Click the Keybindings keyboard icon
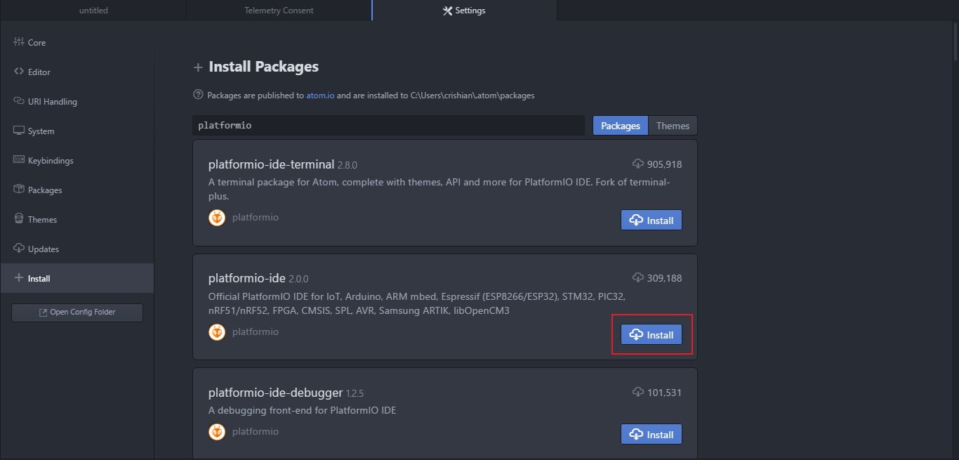The width and height of the screenshot is (959, 460). [19, 160]
